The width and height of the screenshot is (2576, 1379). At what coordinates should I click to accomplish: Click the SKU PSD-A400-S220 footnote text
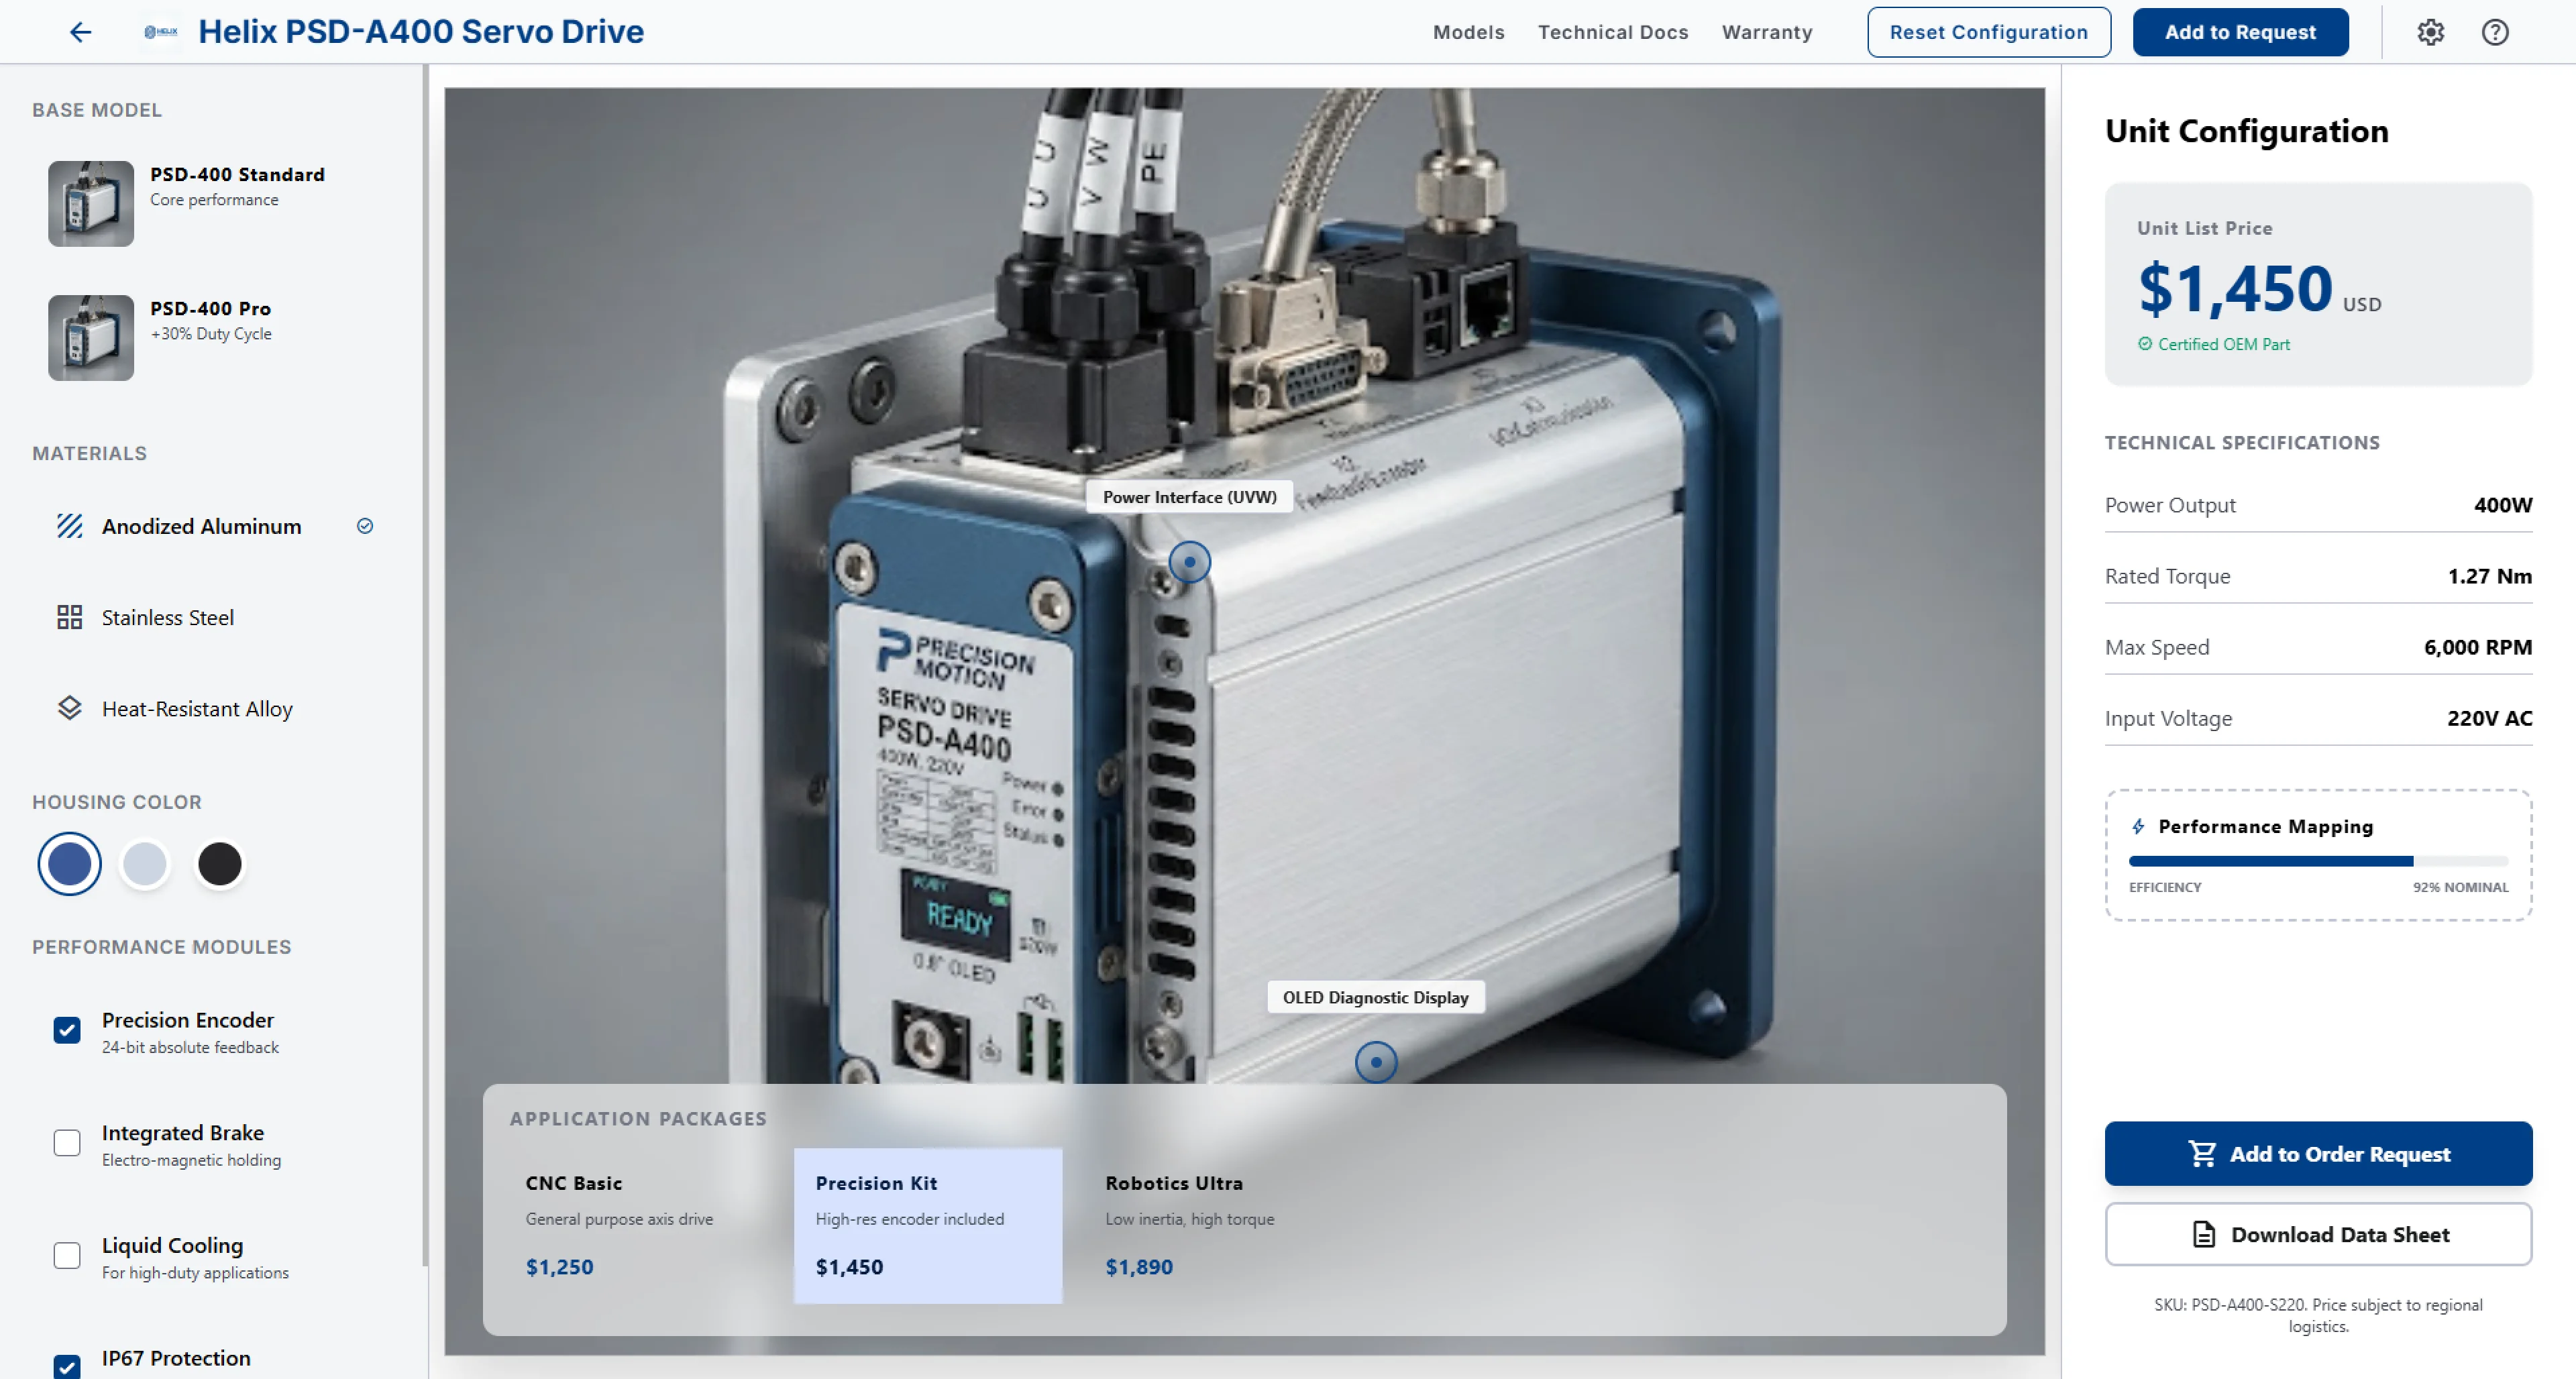pos(2318,1315)
